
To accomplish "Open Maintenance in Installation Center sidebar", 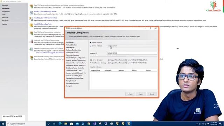I will click(x=6, y=12).
